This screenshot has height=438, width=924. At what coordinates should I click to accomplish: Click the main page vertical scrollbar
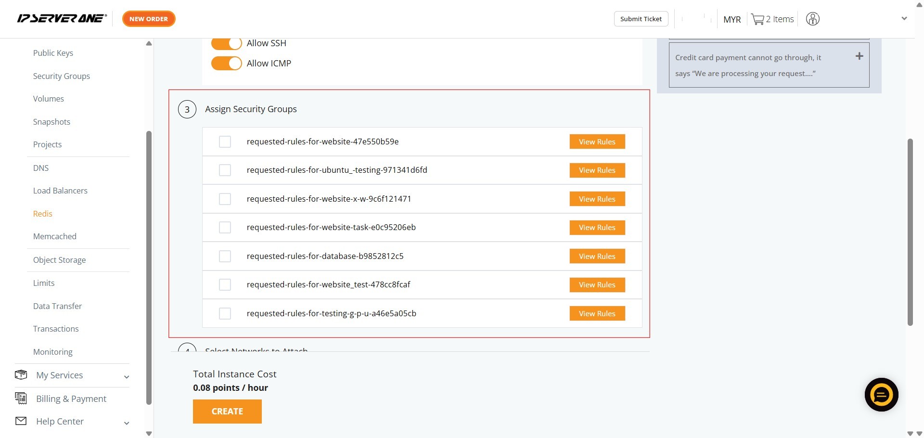click(x=910, y=231)
